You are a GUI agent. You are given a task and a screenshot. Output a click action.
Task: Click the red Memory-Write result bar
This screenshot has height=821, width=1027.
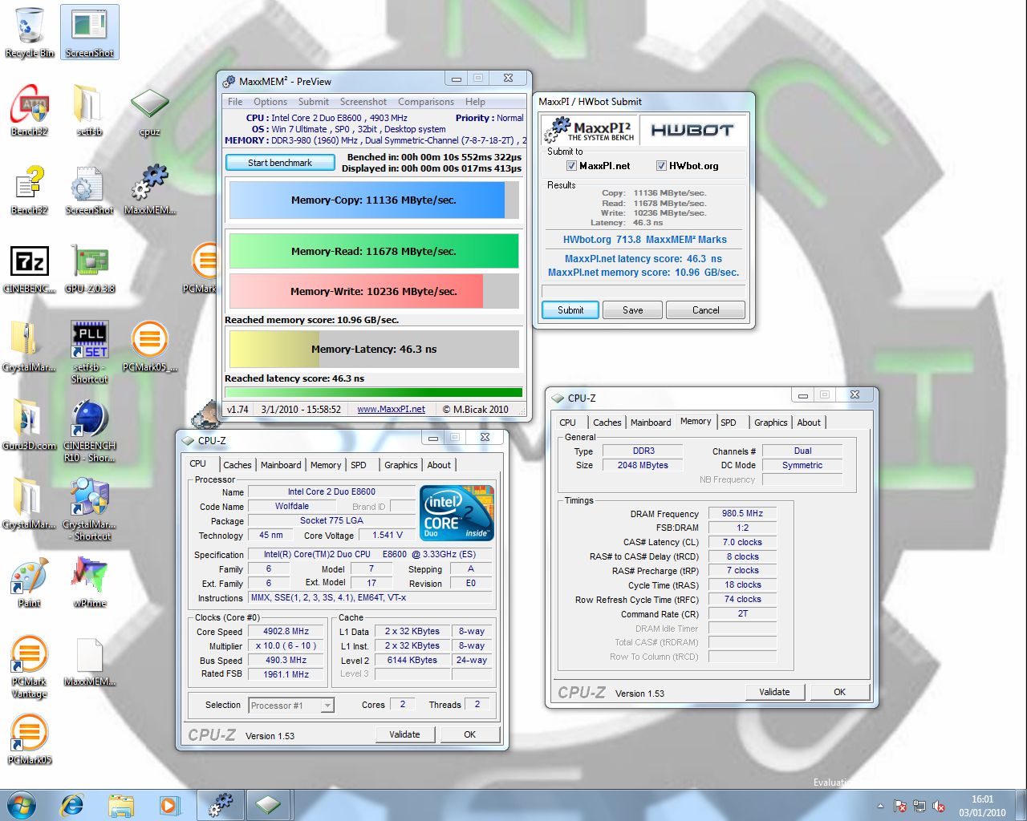tap(374, 291)
